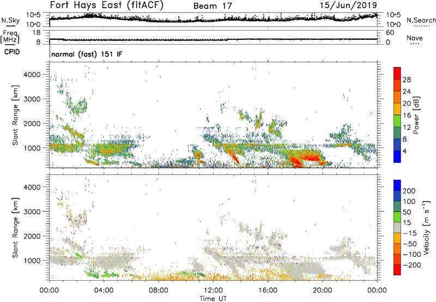Click the 'CPID' label
This screenshot has height=302, width=436.
click(12, 52)
